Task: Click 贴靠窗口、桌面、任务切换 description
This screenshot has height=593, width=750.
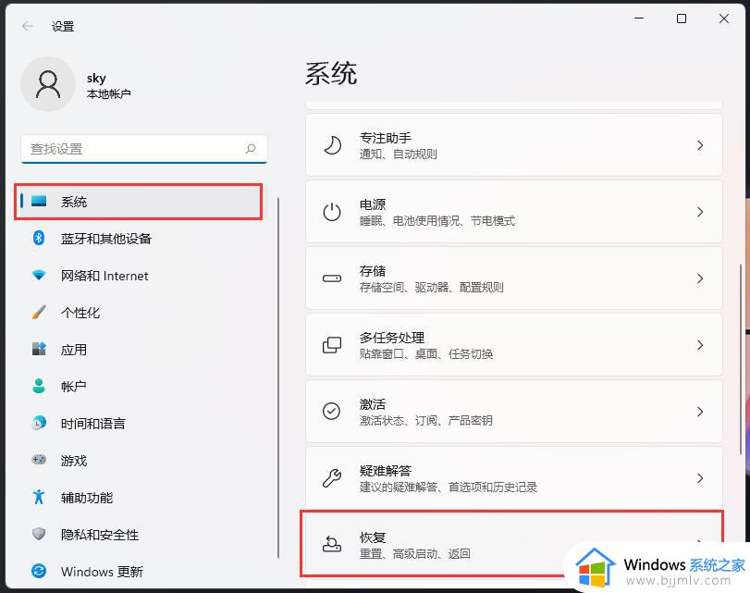Action: tap(425, 353)
